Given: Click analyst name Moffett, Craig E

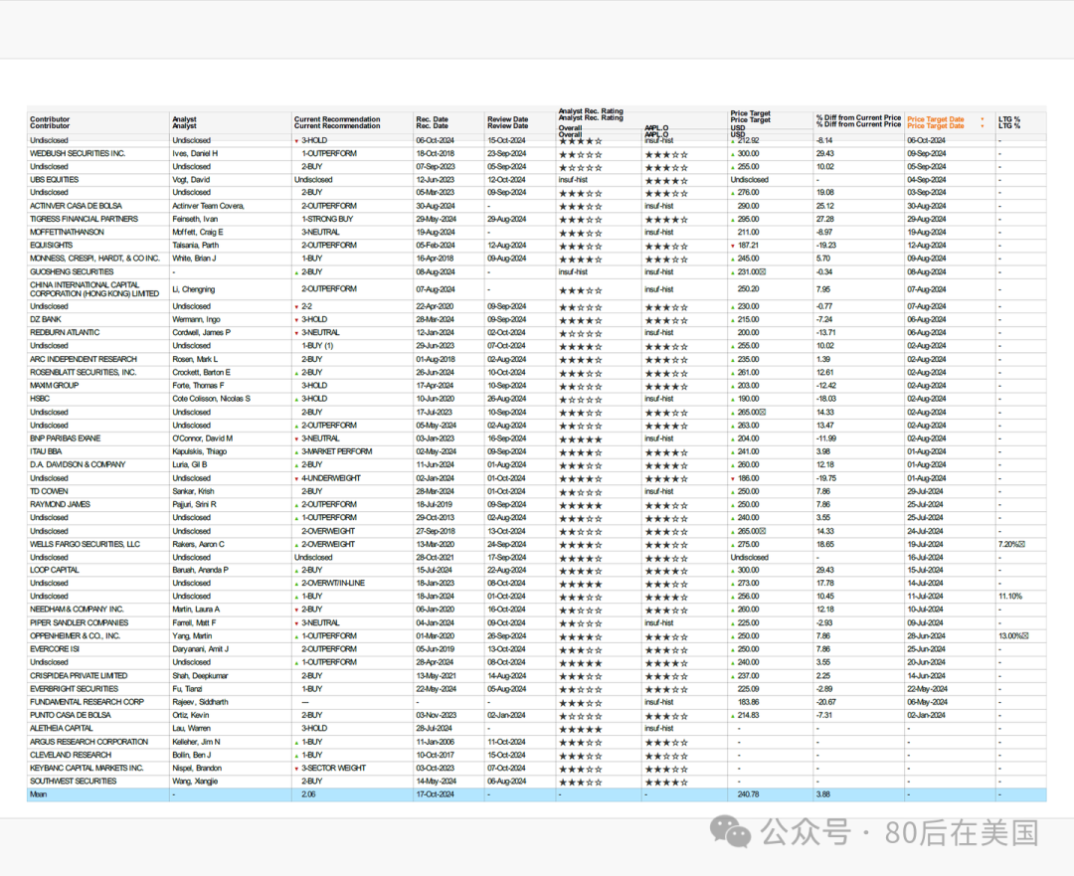Looking at the screenshot, I should pyautogui.click(x=198, y=233).
